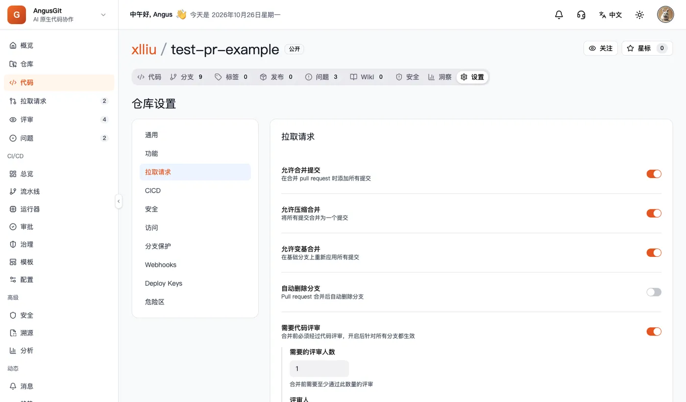Open 溯源 in the sidebar
686x402 pixels.
point(59,333)
